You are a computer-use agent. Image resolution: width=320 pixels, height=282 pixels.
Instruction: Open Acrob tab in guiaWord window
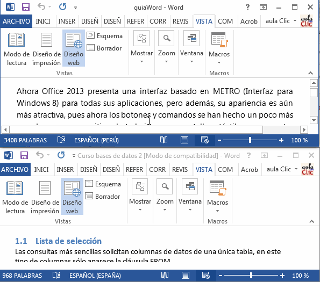pyautogui.click(x=249, y=21)
